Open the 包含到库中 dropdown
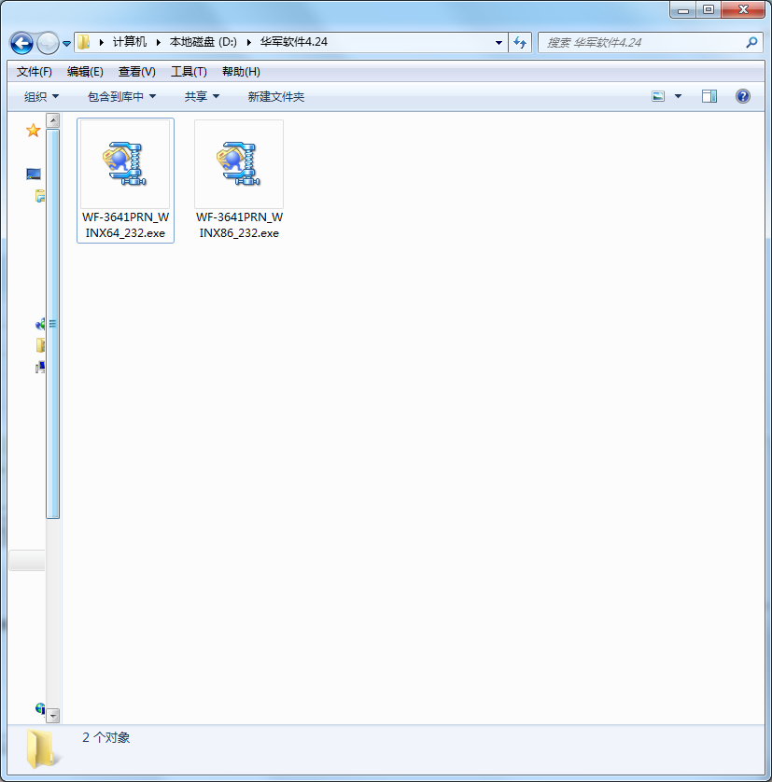Screen dimensions: 772x782 coord(121,96)
